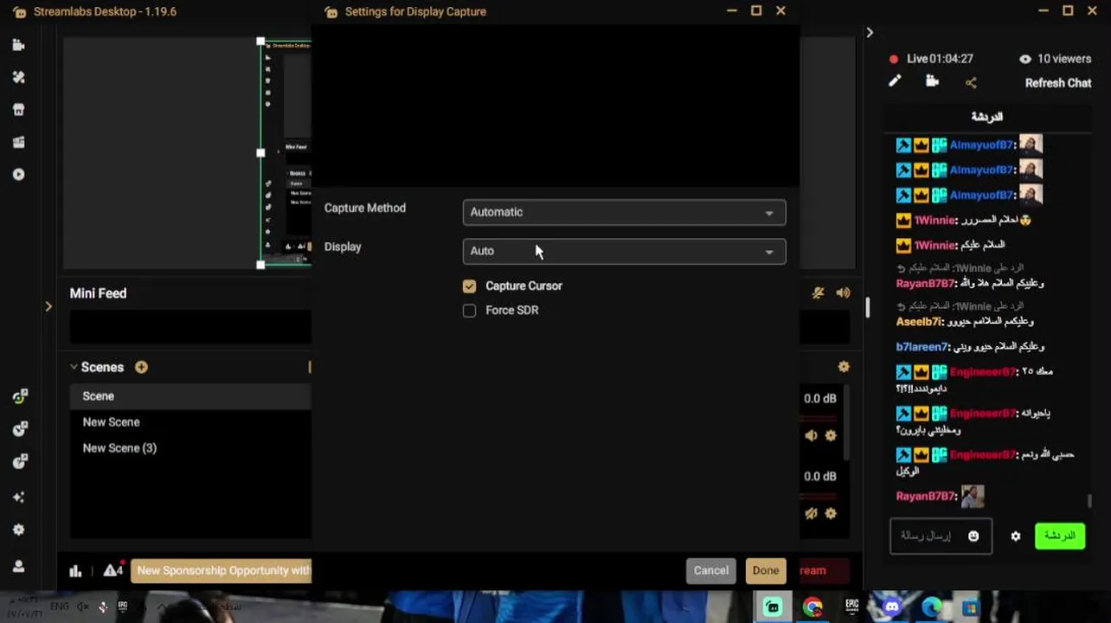Click the green chat send button
This screenshot has width=1111, height=623.
coord(1060,536)
